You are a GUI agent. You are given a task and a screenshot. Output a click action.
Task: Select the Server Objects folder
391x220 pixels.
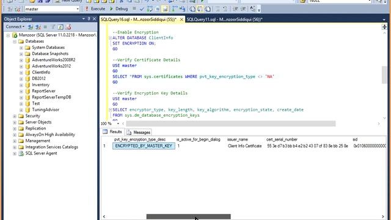[x=38, y=122]
